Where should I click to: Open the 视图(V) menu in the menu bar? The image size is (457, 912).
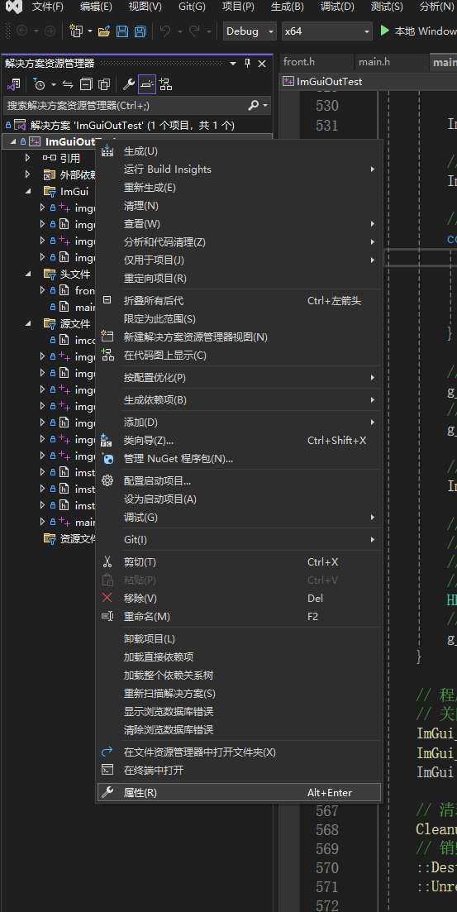[x=145, y=7]
